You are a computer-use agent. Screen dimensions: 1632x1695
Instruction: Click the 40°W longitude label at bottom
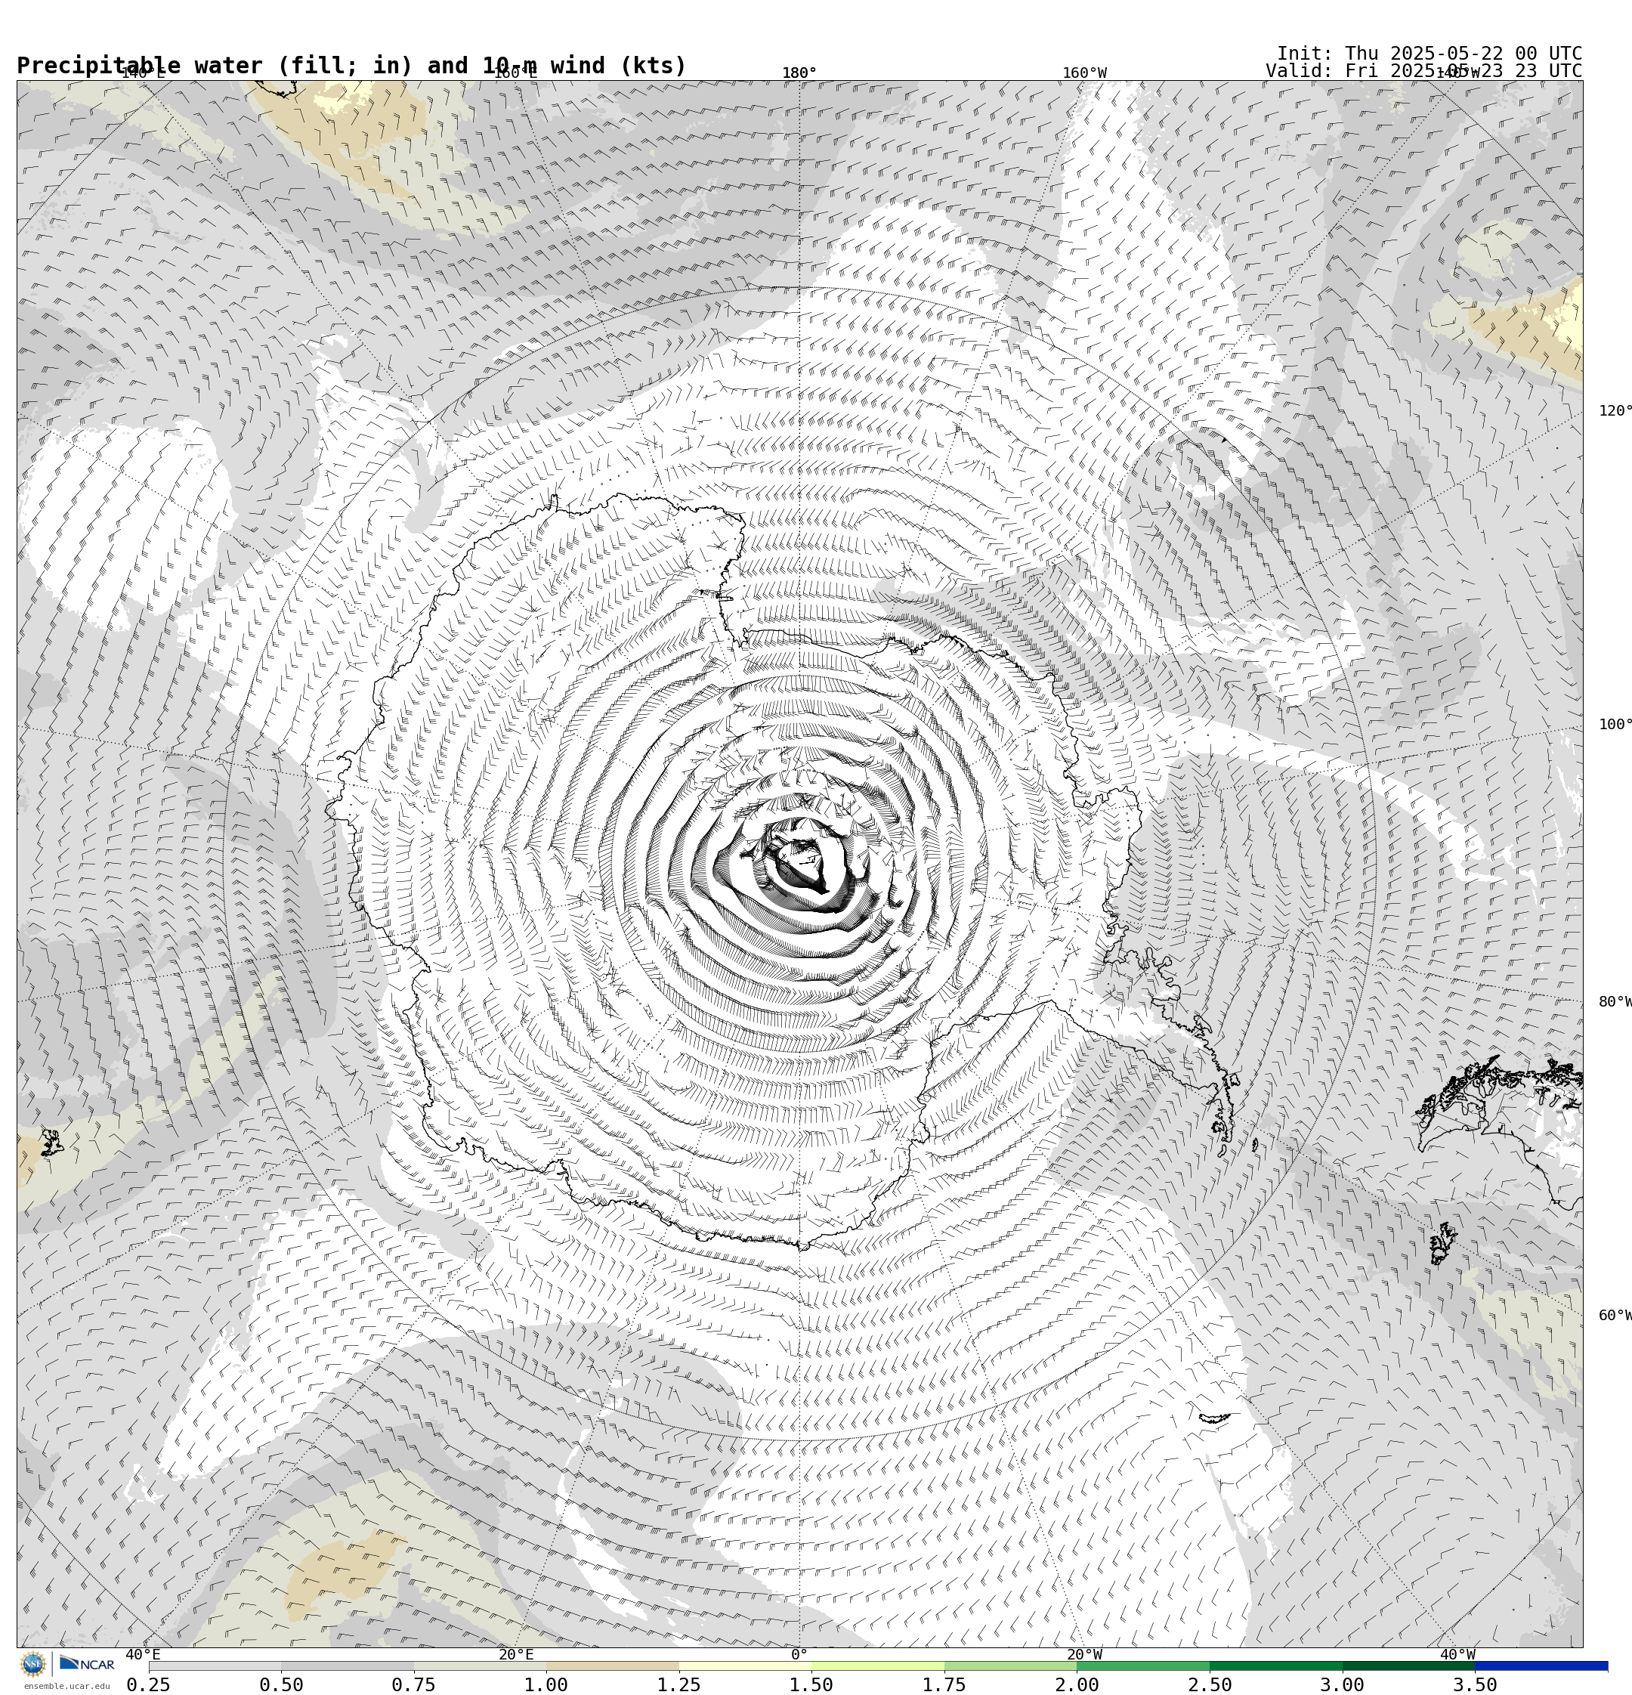click(x=1457, y=1654)
